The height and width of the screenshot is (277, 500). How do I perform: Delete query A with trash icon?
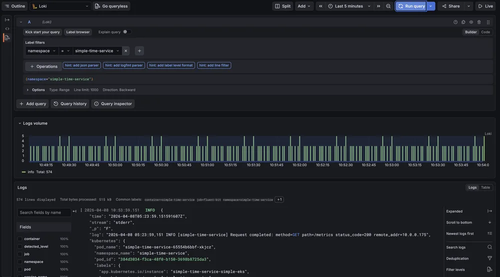pyautogui.click(x=479, y=22)
